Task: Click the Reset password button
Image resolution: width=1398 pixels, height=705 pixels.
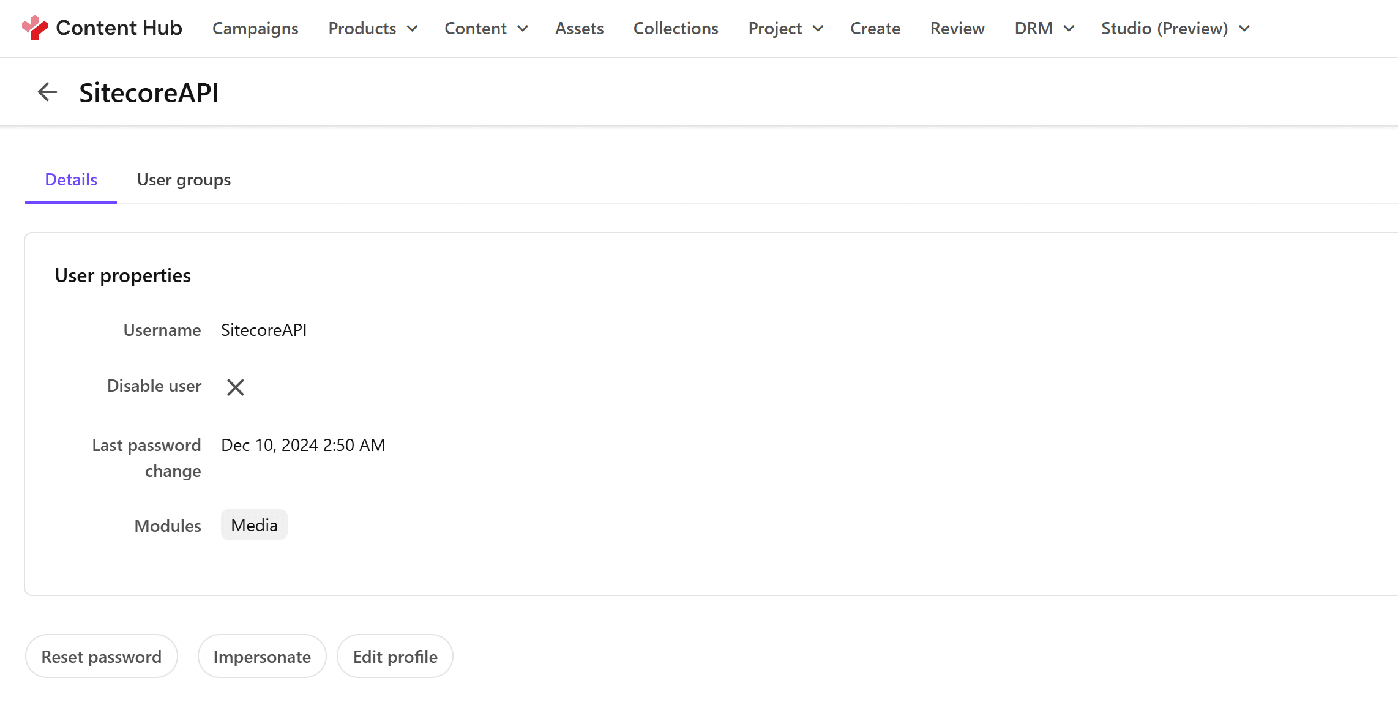Action: click(102, 657)
